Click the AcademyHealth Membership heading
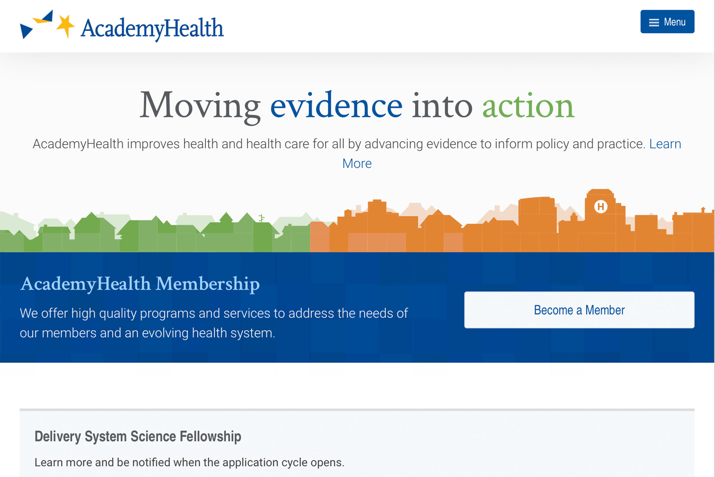 tap(140, 284)
